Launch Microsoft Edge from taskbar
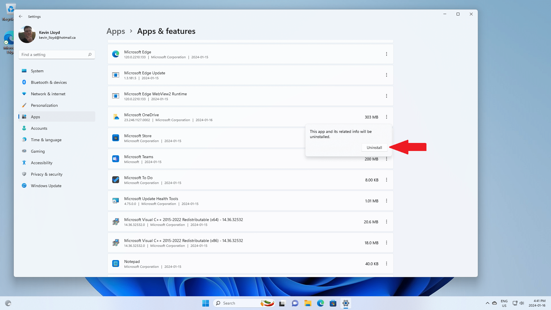 coord(320,303)
